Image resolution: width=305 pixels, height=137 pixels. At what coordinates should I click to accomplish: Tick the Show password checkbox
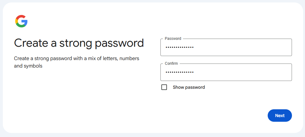(164, 87)
